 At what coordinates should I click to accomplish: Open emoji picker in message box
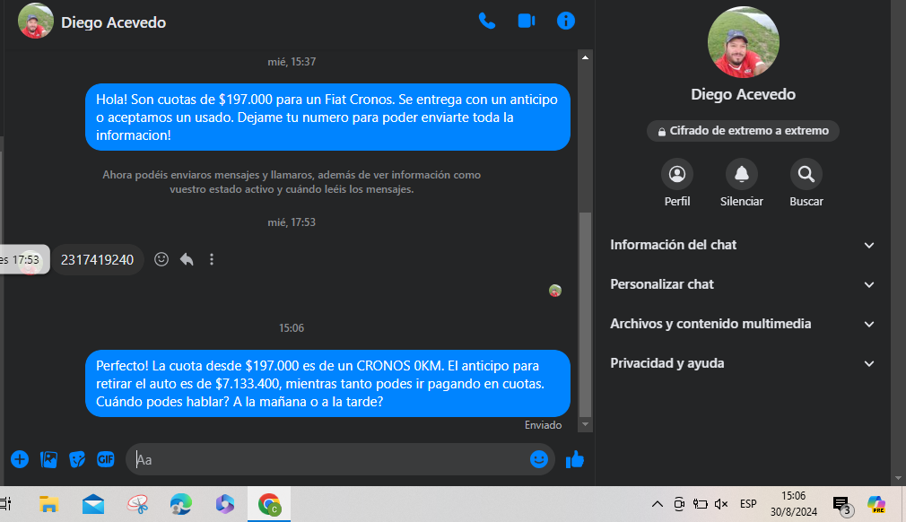click(x=539, y=459)
